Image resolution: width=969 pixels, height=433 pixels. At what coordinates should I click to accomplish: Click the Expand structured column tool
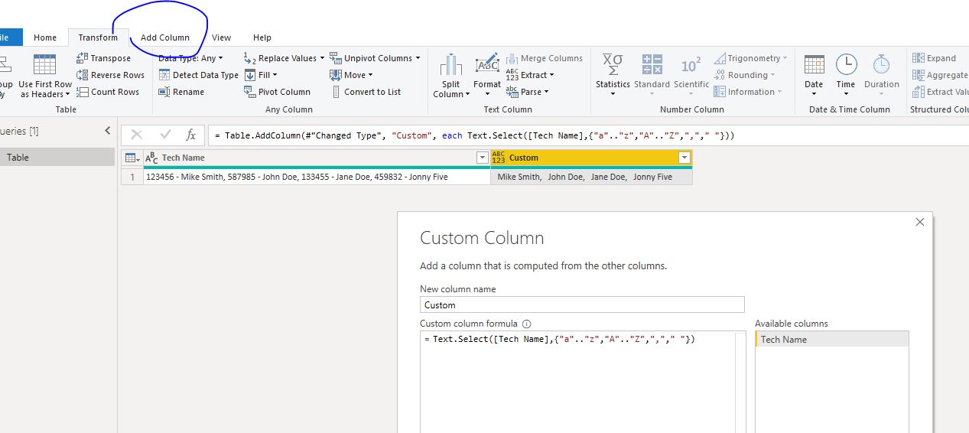click(x=934, y=58)
